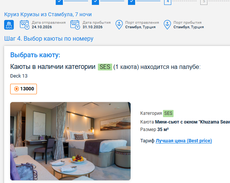Click the step 5 progress indicator
The image size is (230, 183).
point(204,2)
